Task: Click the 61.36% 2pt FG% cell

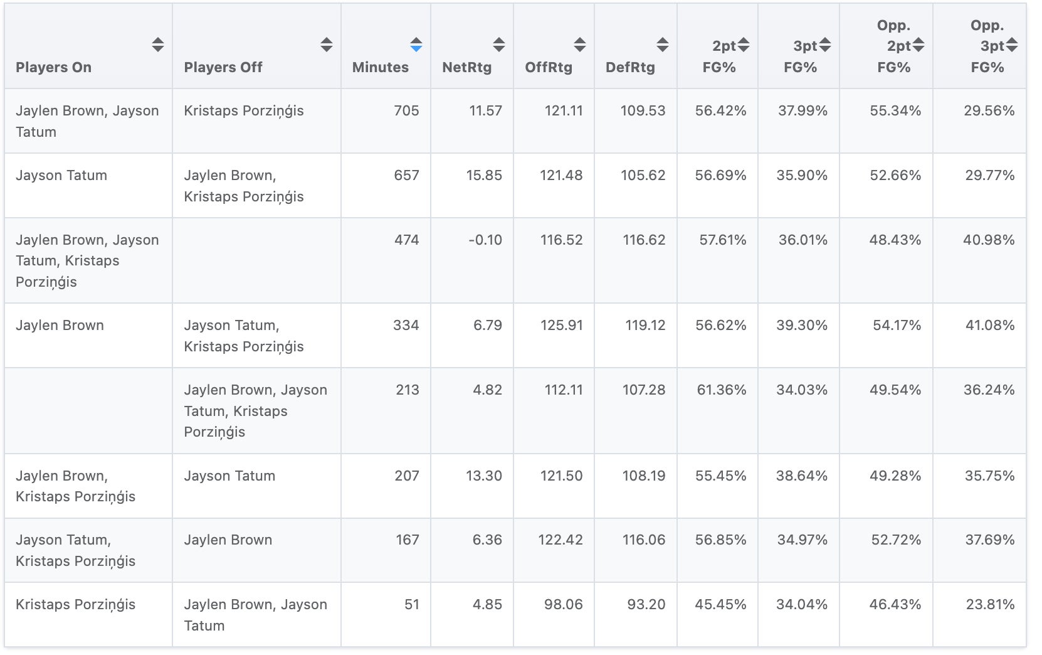Action: tap(721, 390)
